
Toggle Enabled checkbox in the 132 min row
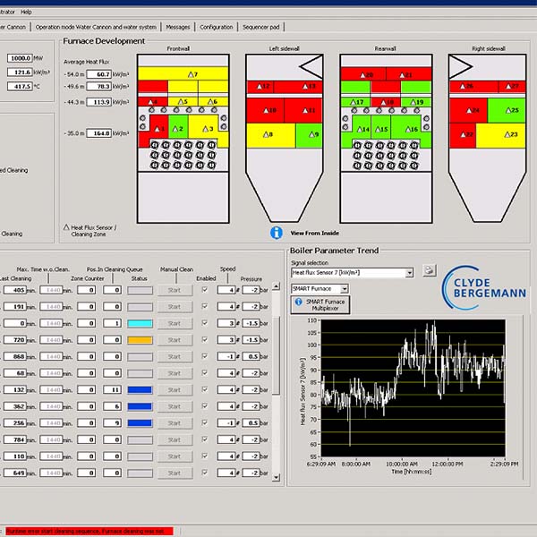[x=205, y=389]
